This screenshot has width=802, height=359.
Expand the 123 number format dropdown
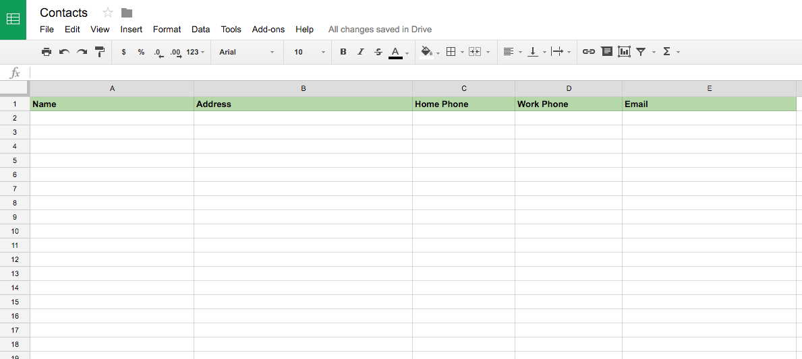[196, 52]
